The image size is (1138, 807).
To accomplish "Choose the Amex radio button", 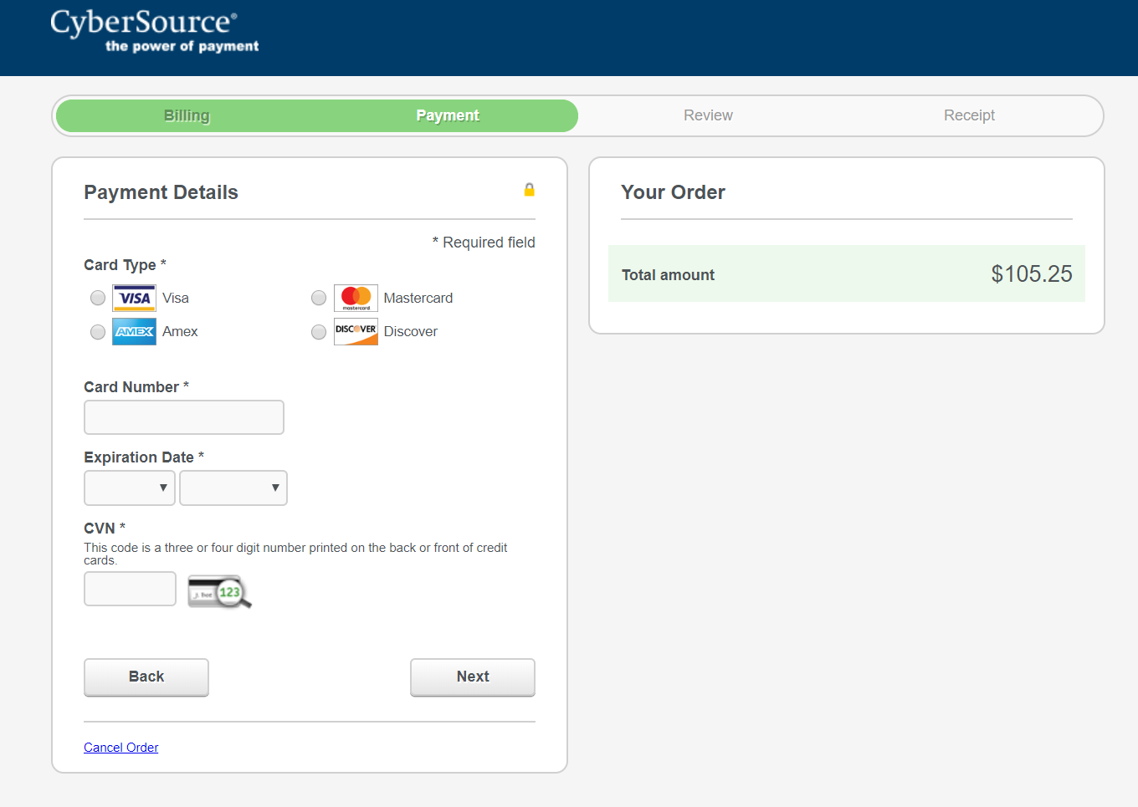I will pyautogui.click(x=98, y=332).
